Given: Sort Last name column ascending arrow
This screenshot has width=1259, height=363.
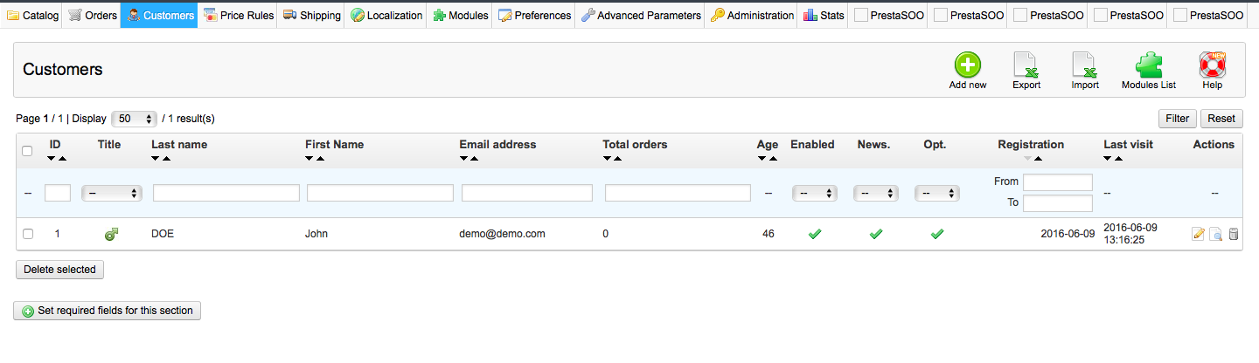Looking at the screenshot, I should click(x=166, y=159).
